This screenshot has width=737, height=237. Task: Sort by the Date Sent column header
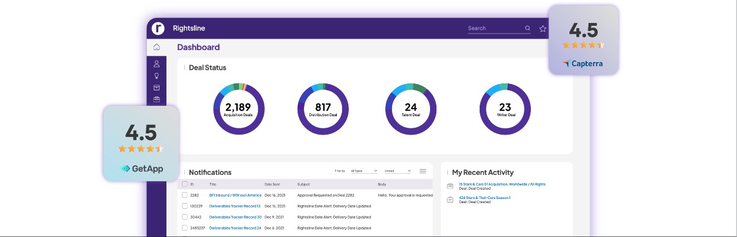pyautogui.click(x=272, y=184)
